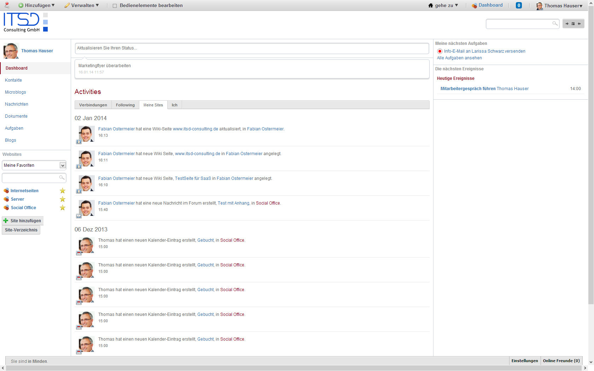Expand the gehe zu menu
594x371 pixels.
click(x=443, y=5)
